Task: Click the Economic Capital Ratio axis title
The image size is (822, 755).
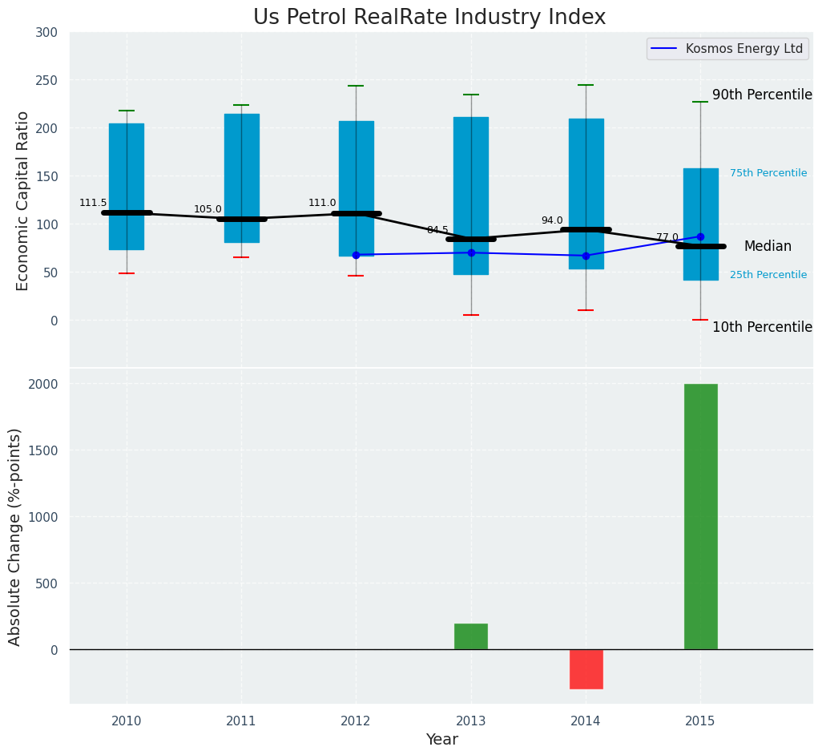Action: pyautogui.click(x=23, y=200)
